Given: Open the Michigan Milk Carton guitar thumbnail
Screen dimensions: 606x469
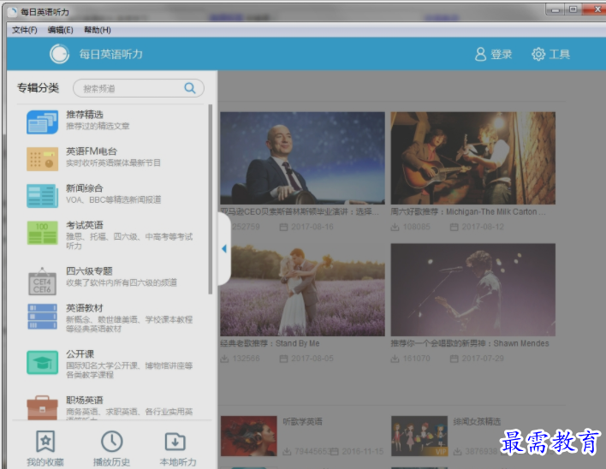Looking at the screenshot, I should tap(473, 158).
